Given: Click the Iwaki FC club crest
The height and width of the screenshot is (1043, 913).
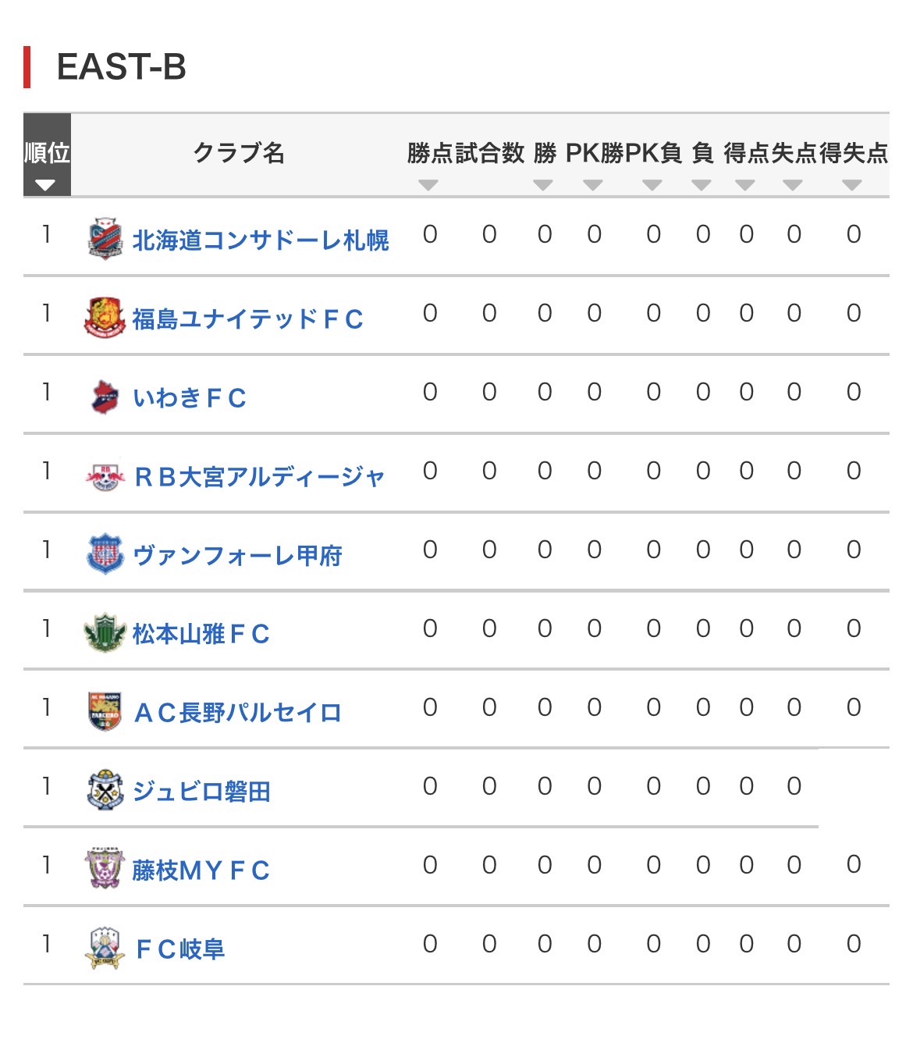Looking at the screenshot, I should 105,397.
